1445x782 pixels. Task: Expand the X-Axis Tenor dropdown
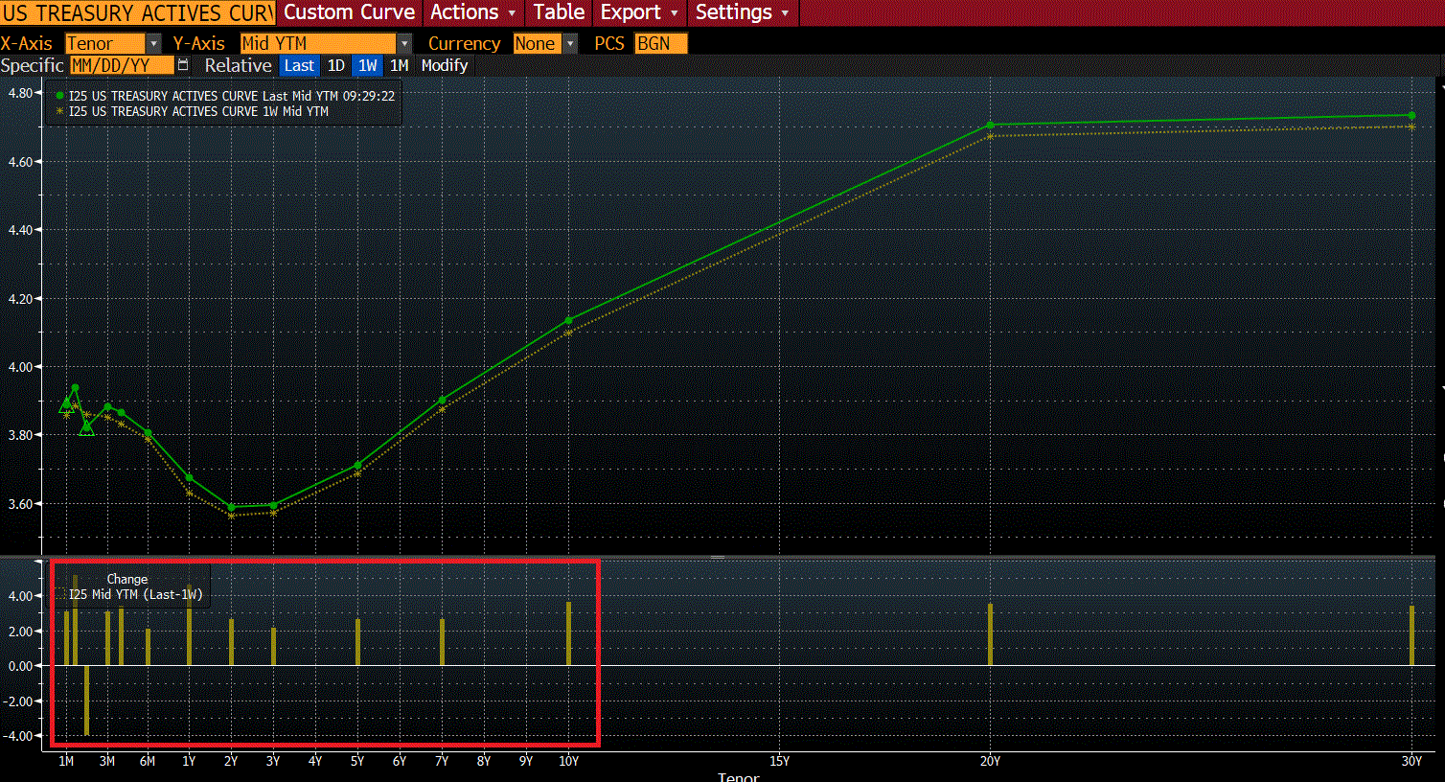coord(153,44)
